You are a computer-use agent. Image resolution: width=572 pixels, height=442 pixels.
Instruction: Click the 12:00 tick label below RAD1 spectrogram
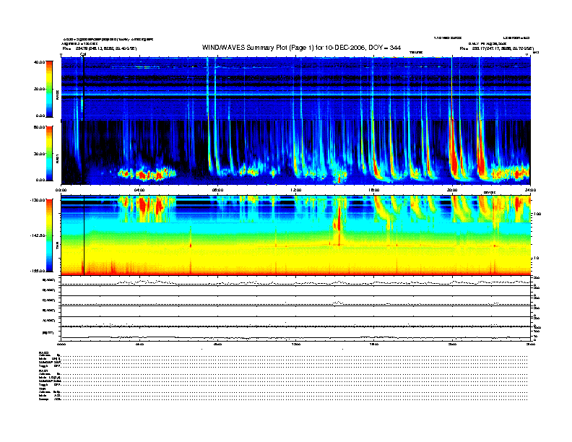[295, 190]
